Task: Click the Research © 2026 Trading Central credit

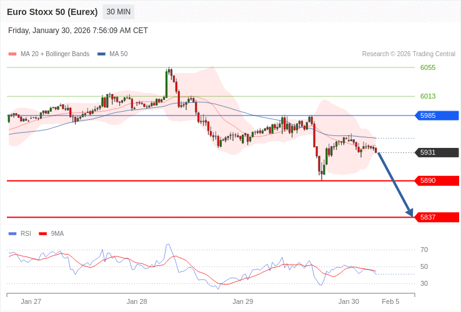Action: tap(409, 54)
